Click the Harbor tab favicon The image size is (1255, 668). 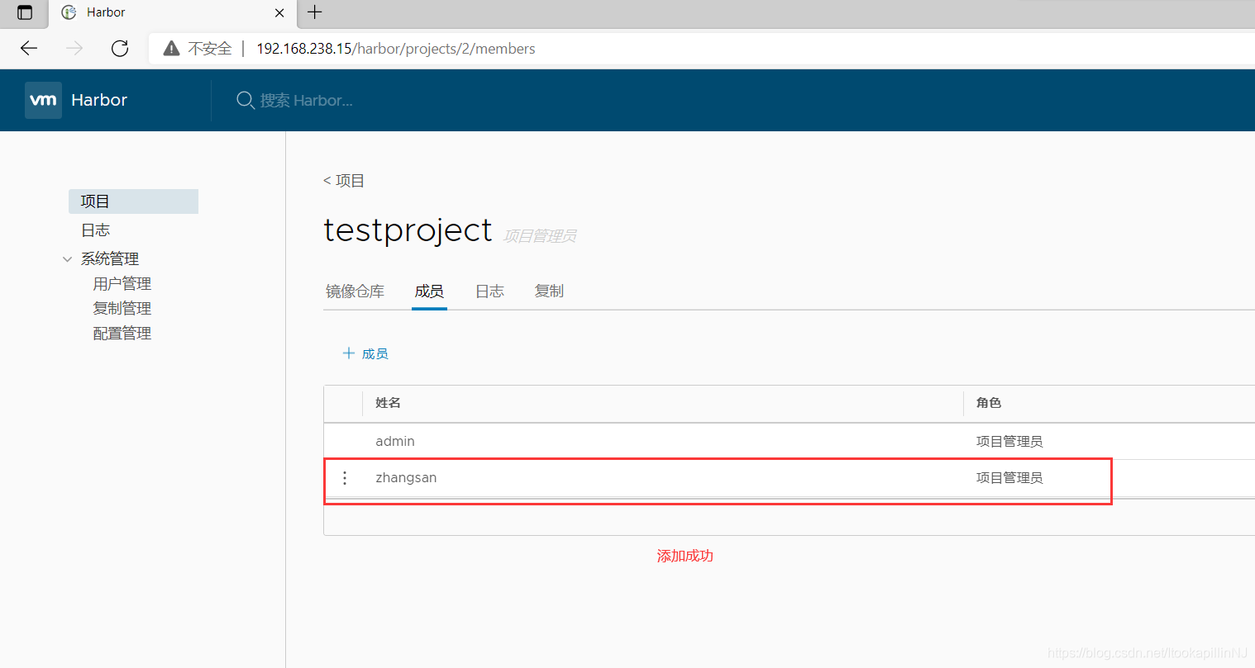[x=69, y=12]
